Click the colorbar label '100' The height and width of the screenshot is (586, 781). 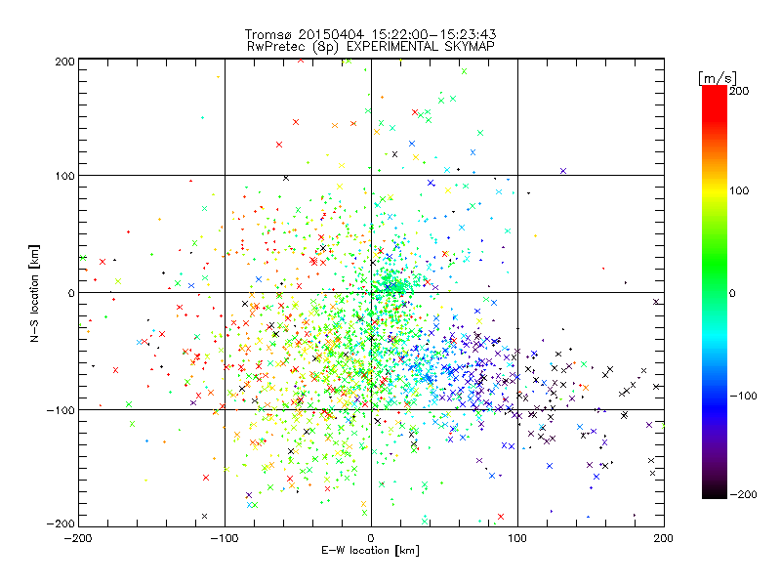pos(739,190)
